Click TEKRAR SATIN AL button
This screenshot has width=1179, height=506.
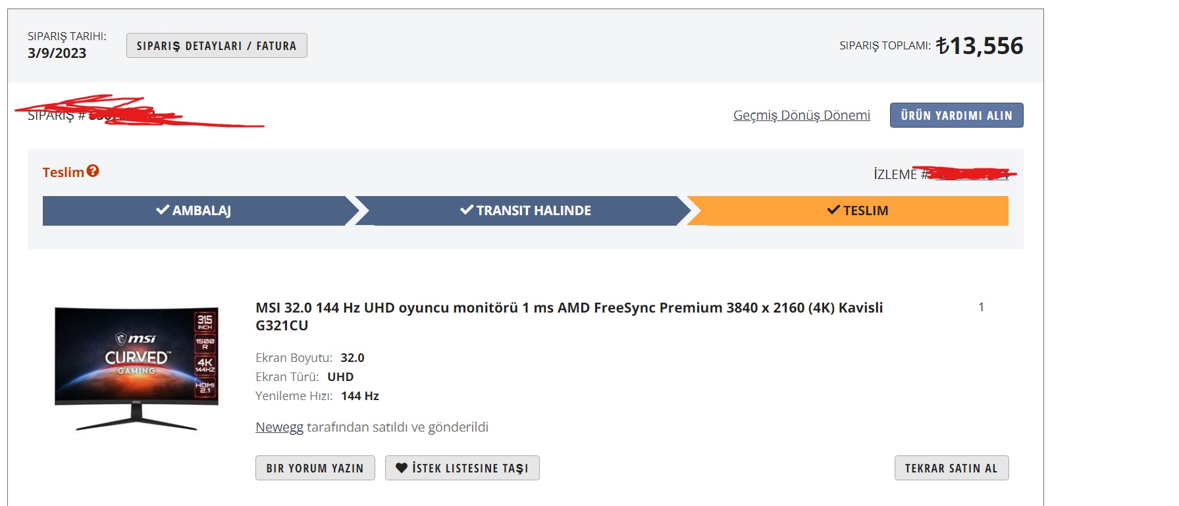[x=951, y=468]
